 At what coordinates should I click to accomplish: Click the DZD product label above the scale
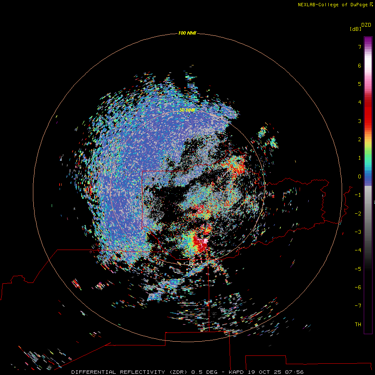[x=366, y=25]
